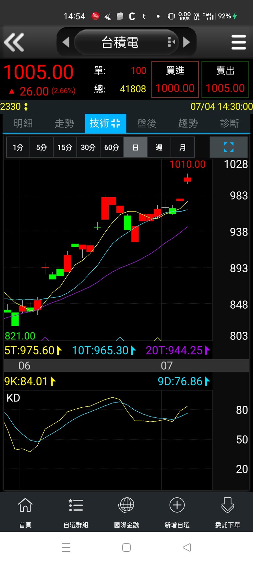Tap the yellow icon beside 2330
This screenshot has height=563, width=253.
(x=26, y=107)
